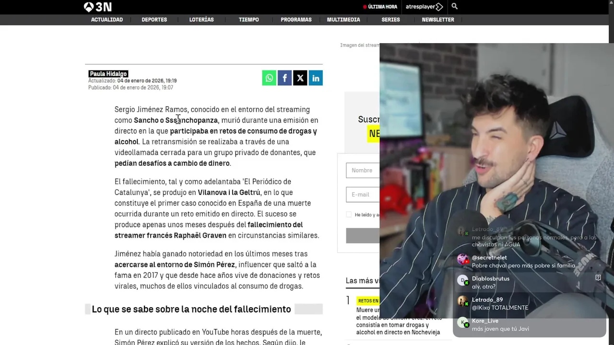Screen dimensions: 614x345
Task: Click the icon beside Diablosbrutus message
Action: 598,277
